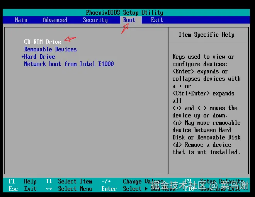Click the F1 Help key hint

tap(23, 181)
